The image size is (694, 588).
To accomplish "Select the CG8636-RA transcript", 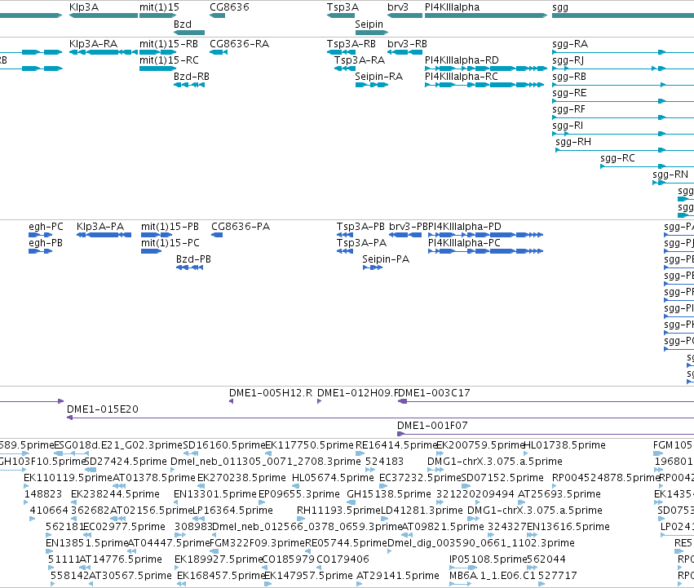I will [219, 52].
